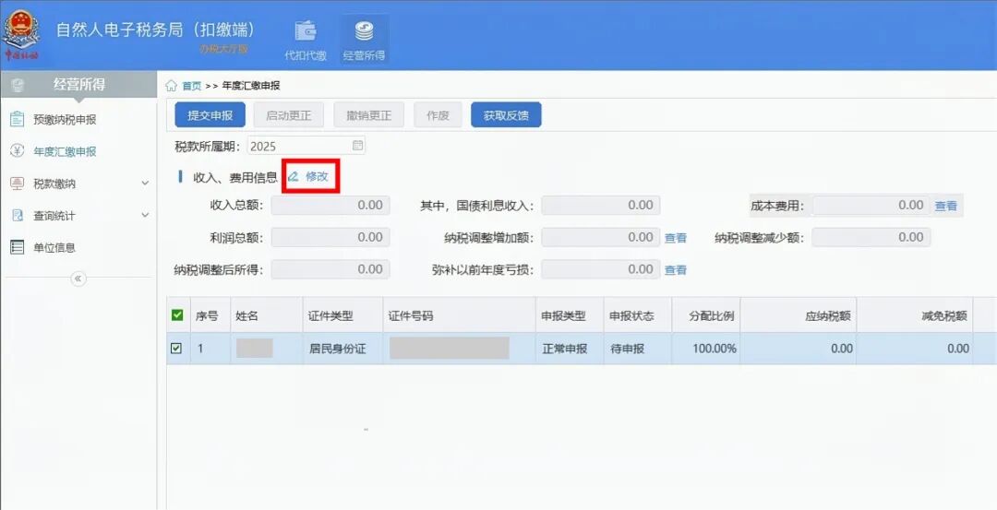
Task: Expand the 税款缴纳 menu chevron
Action: point(145,184)
